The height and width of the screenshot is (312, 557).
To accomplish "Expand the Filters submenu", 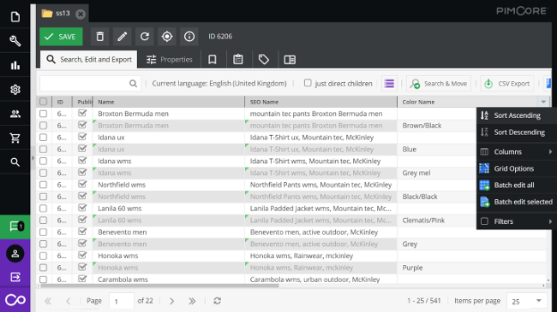I will pyautogui.click(x=517, y=221).
